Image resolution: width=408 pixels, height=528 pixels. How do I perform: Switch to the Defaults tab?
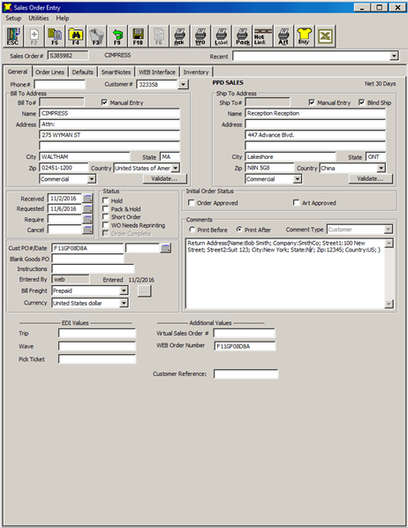[82, 72]
